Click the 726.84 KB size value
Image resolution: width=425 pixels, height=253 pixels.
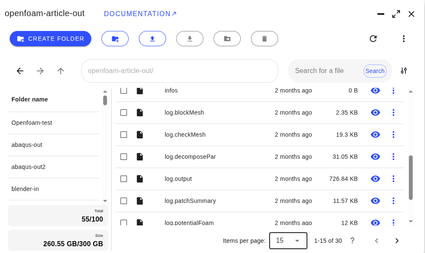pyautogui.click(x=343, y=179)
